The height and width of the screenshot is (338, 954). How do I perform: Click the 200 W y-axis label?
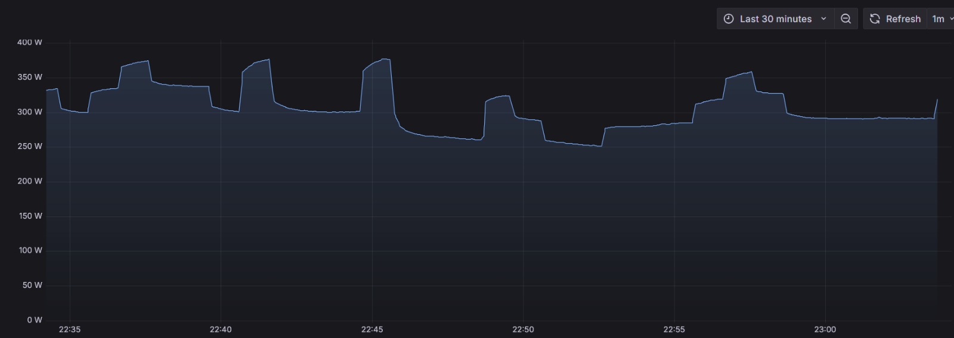[30, 181]
